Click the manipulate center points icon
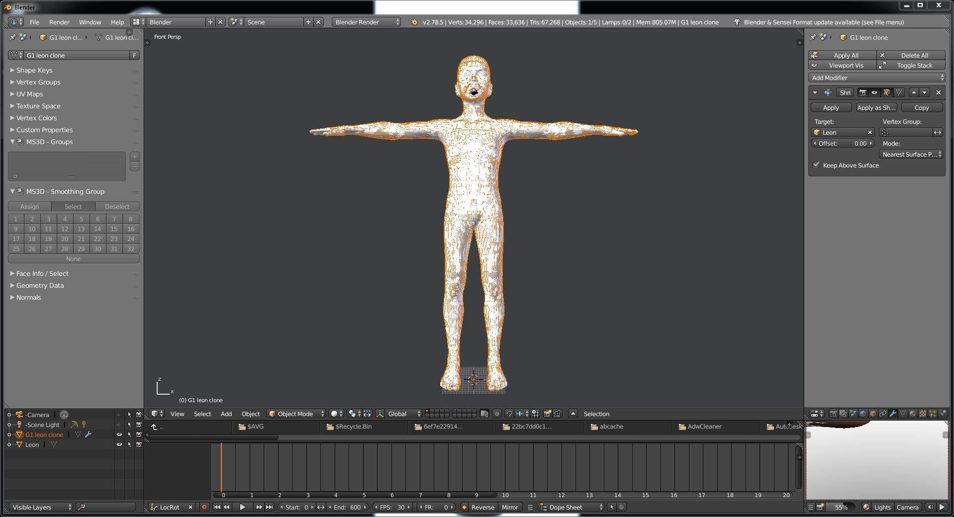Screen dimensions: 954x517 [x=367, y=414]
